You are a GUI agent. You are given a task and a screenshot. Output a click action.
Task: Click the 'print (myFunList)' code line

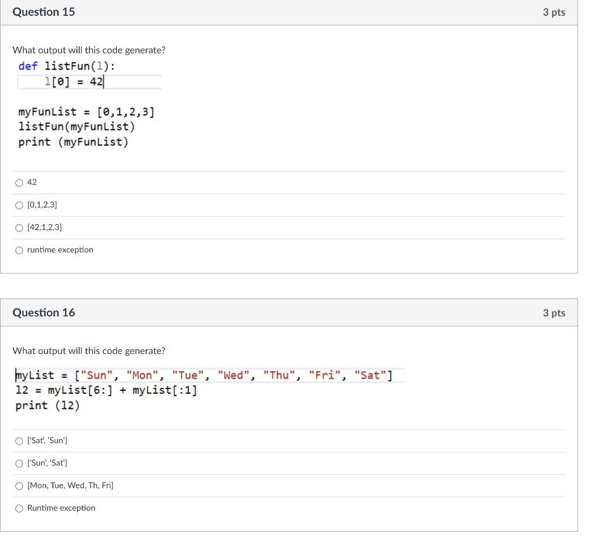[x=74, y=141]
